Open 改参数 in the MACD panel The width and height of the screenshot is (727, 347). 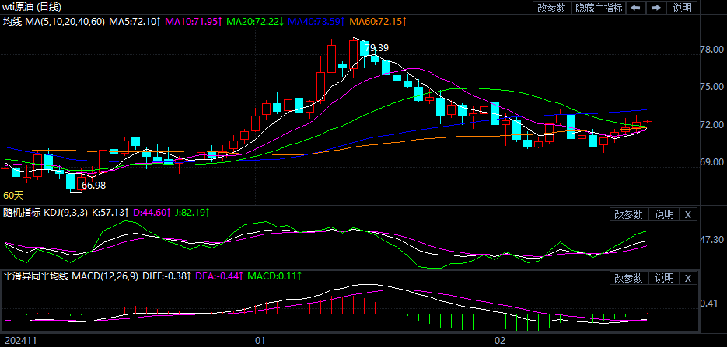[628, 278]
